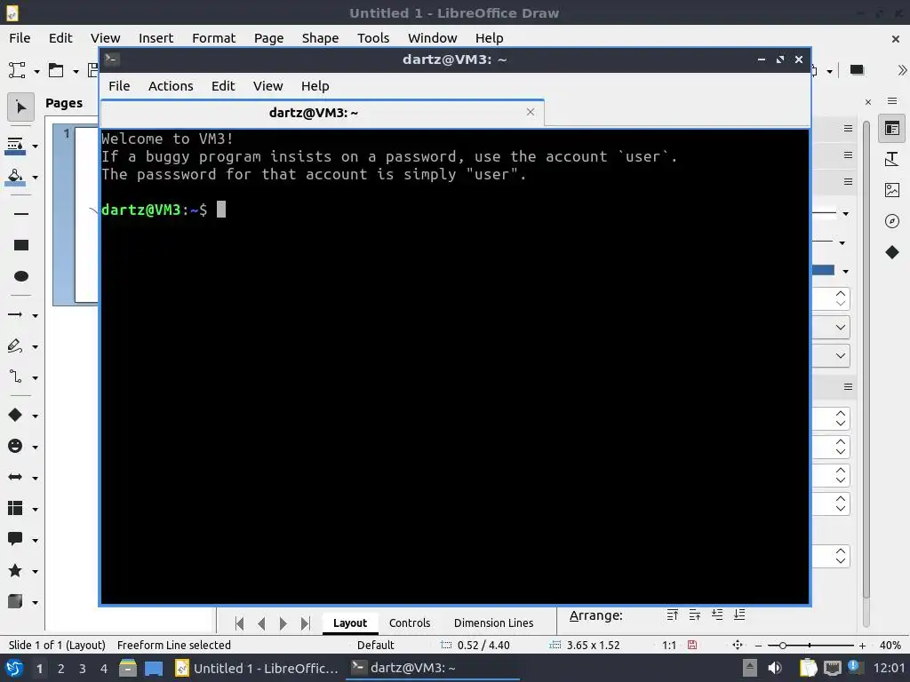Open the Properties deck in Draw sidebar
This screenshot has width=910, height=682.
coord(892,129)
